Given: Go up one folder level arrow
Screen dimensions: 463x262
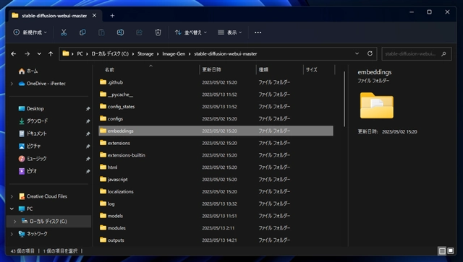Looking at the screenshot, I should (x=51, y=53).
